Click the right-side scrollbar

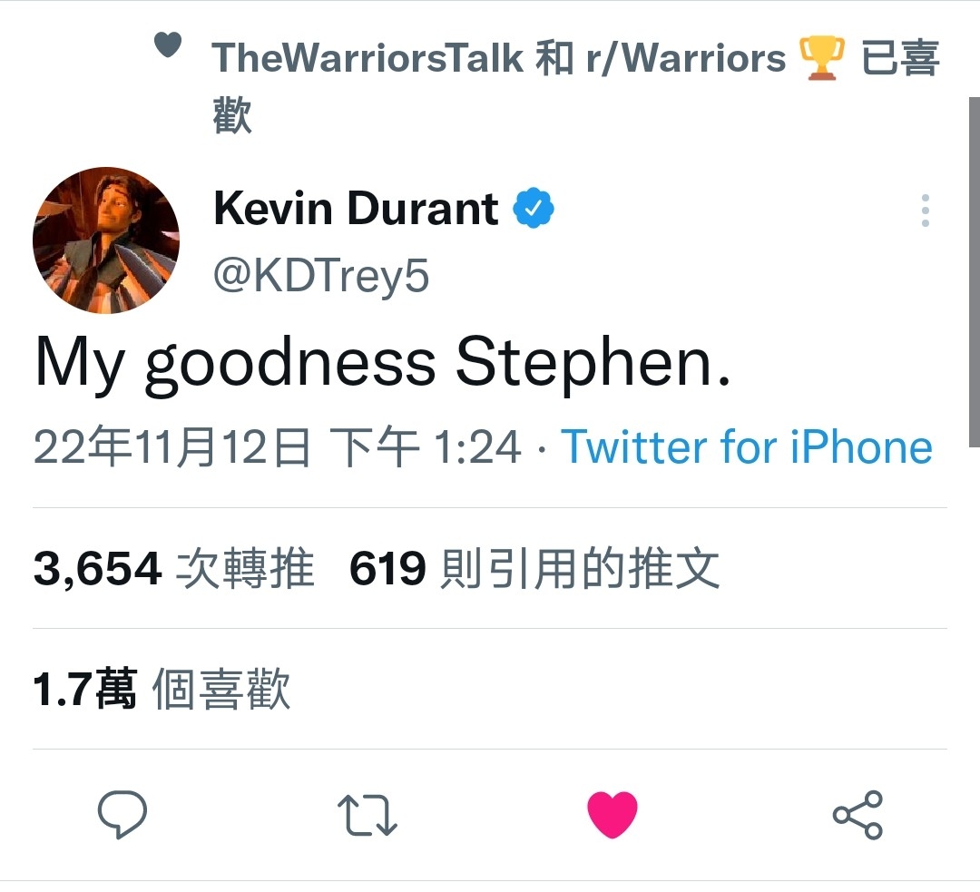[x=974, y=272]
